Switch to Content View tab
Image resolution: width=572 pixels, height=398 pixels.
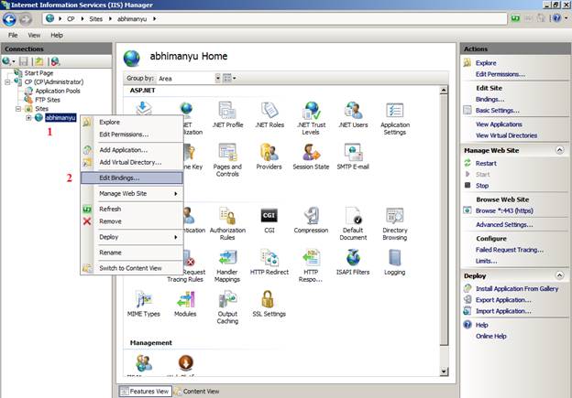click(x=197, y=392)
